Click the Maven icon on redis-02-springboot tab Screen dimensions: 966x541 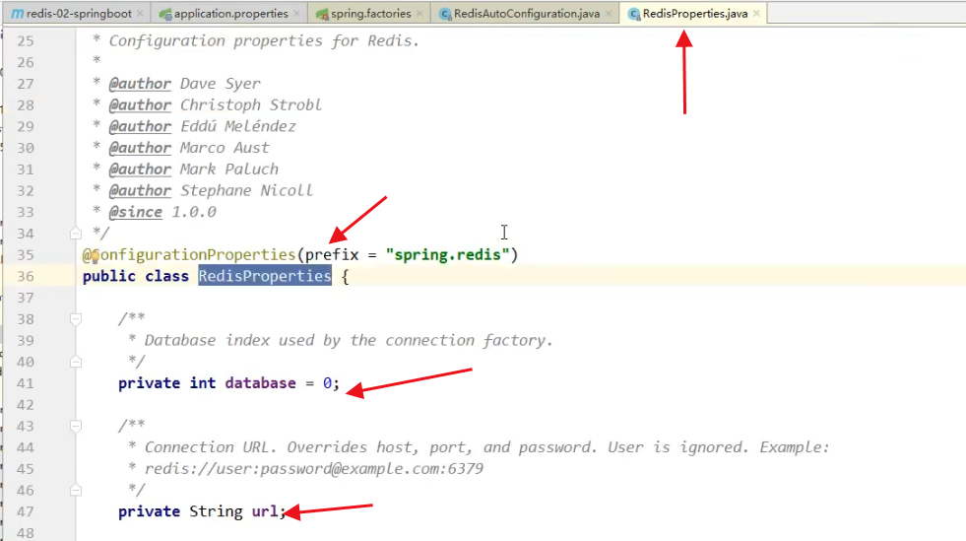click(18, 14)
